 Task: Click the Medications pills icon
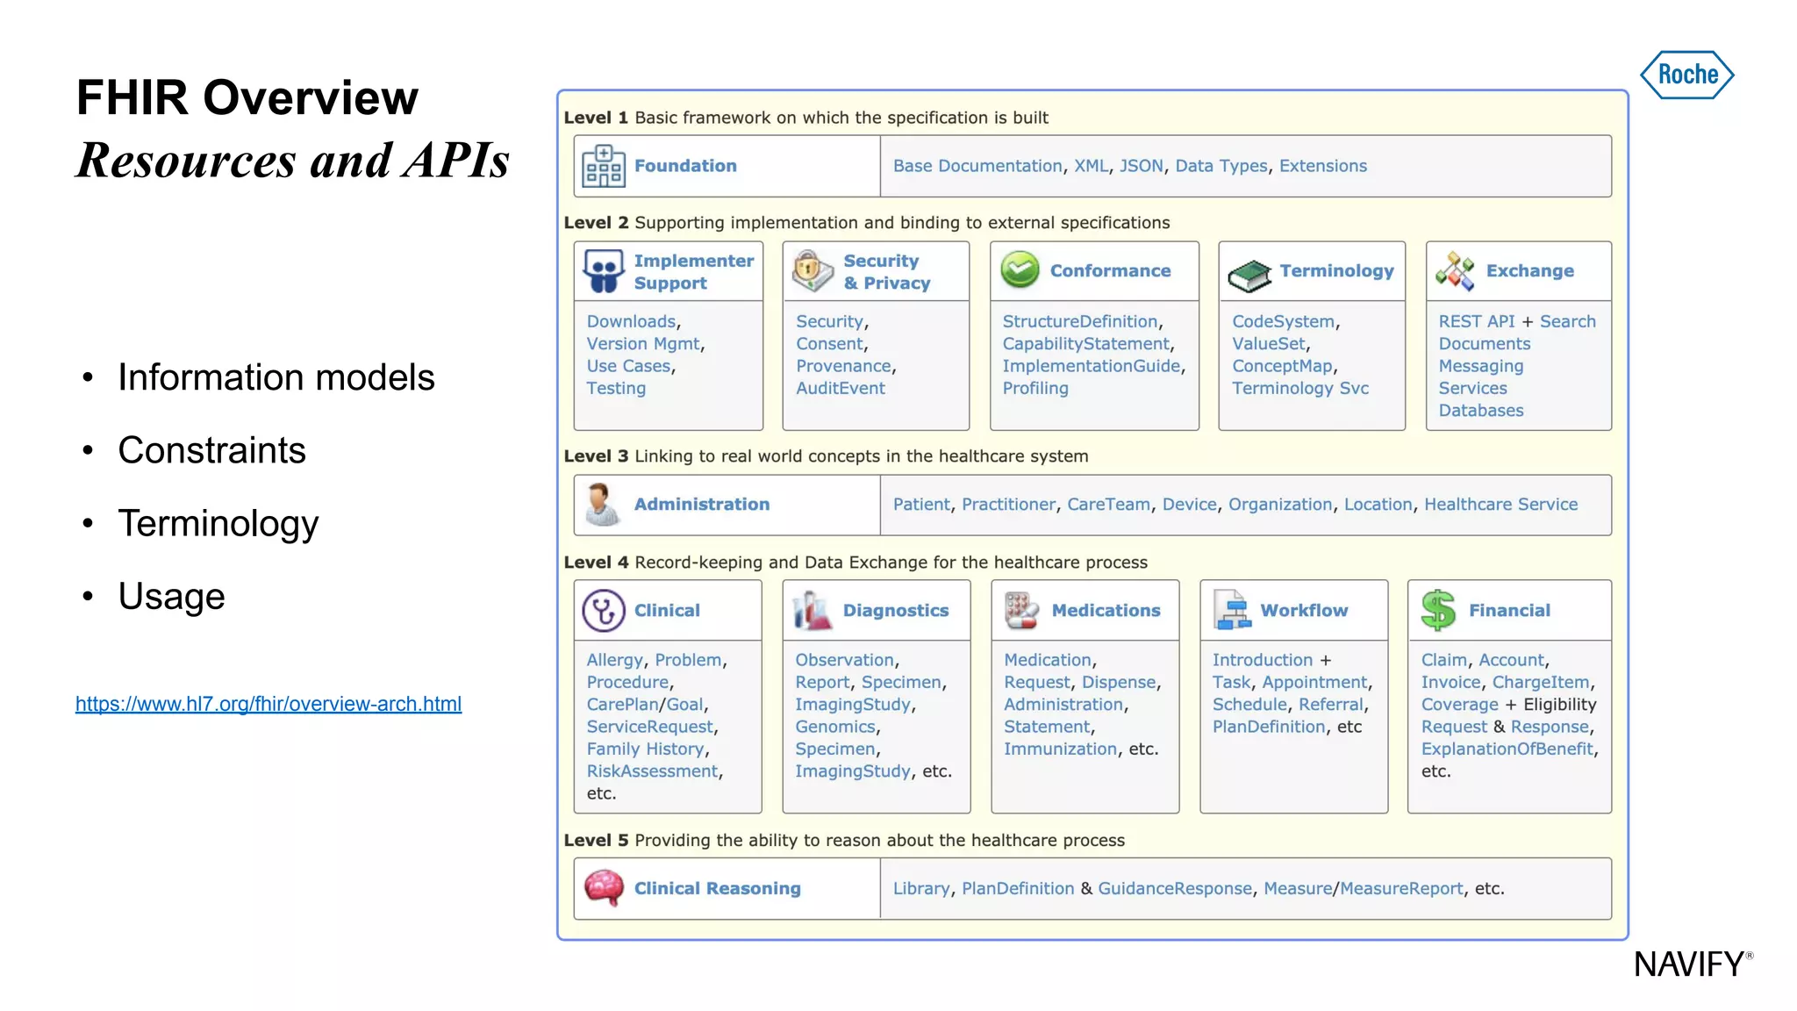[x=1021, y=610]
